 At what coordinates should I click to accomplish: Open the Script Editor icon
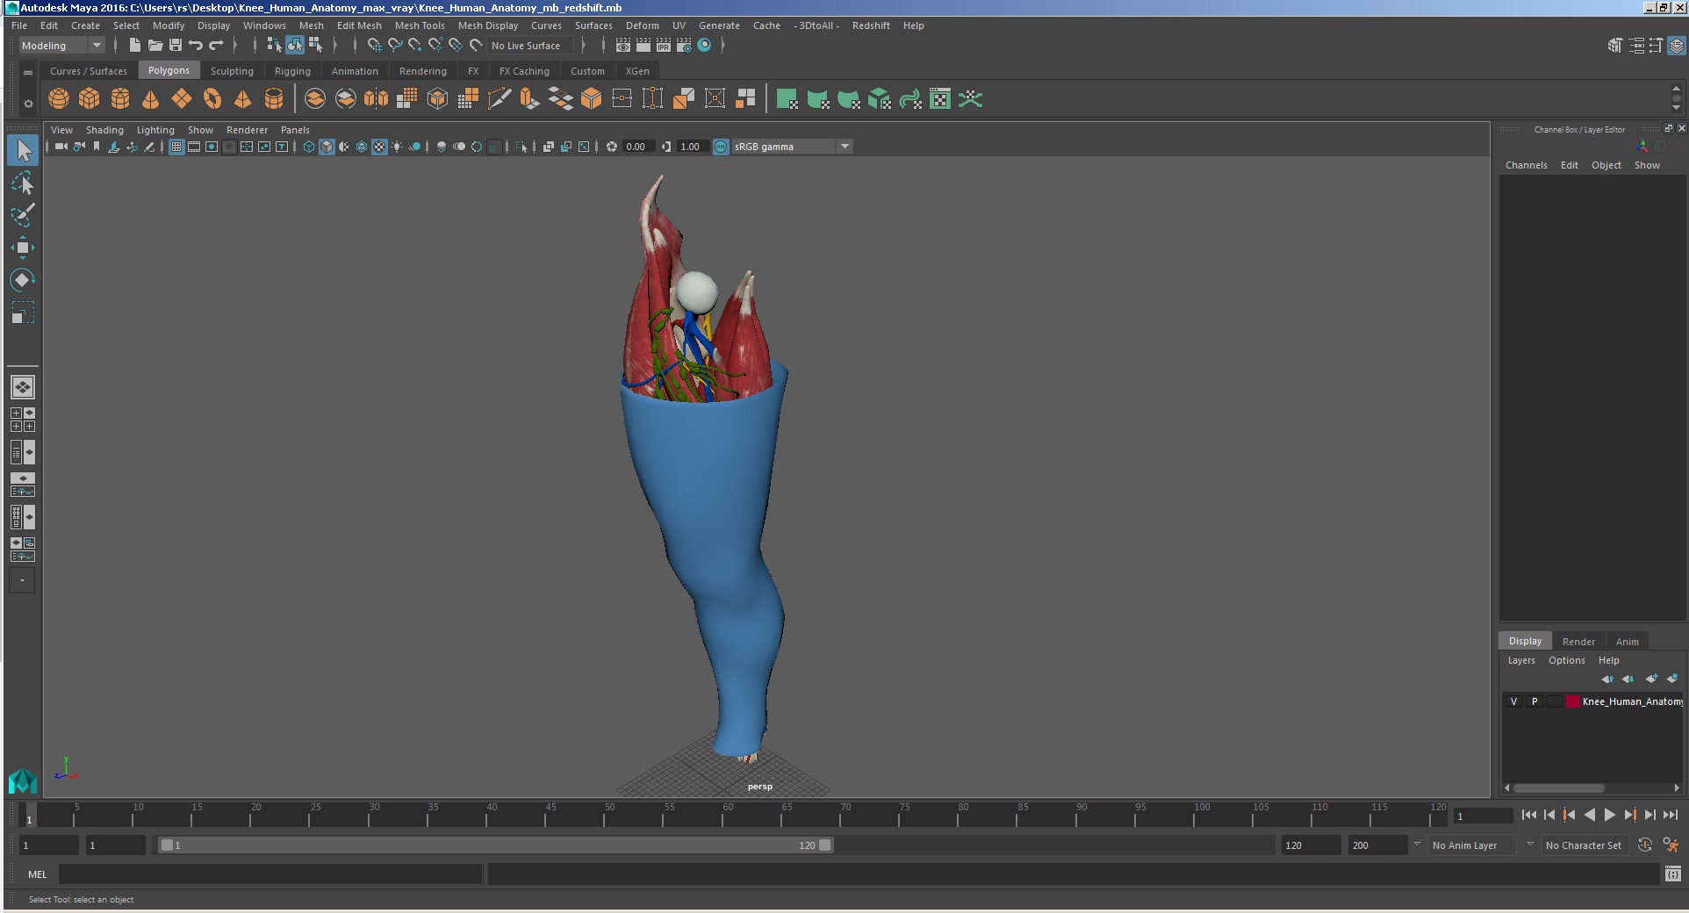(x=1672, y=874)
